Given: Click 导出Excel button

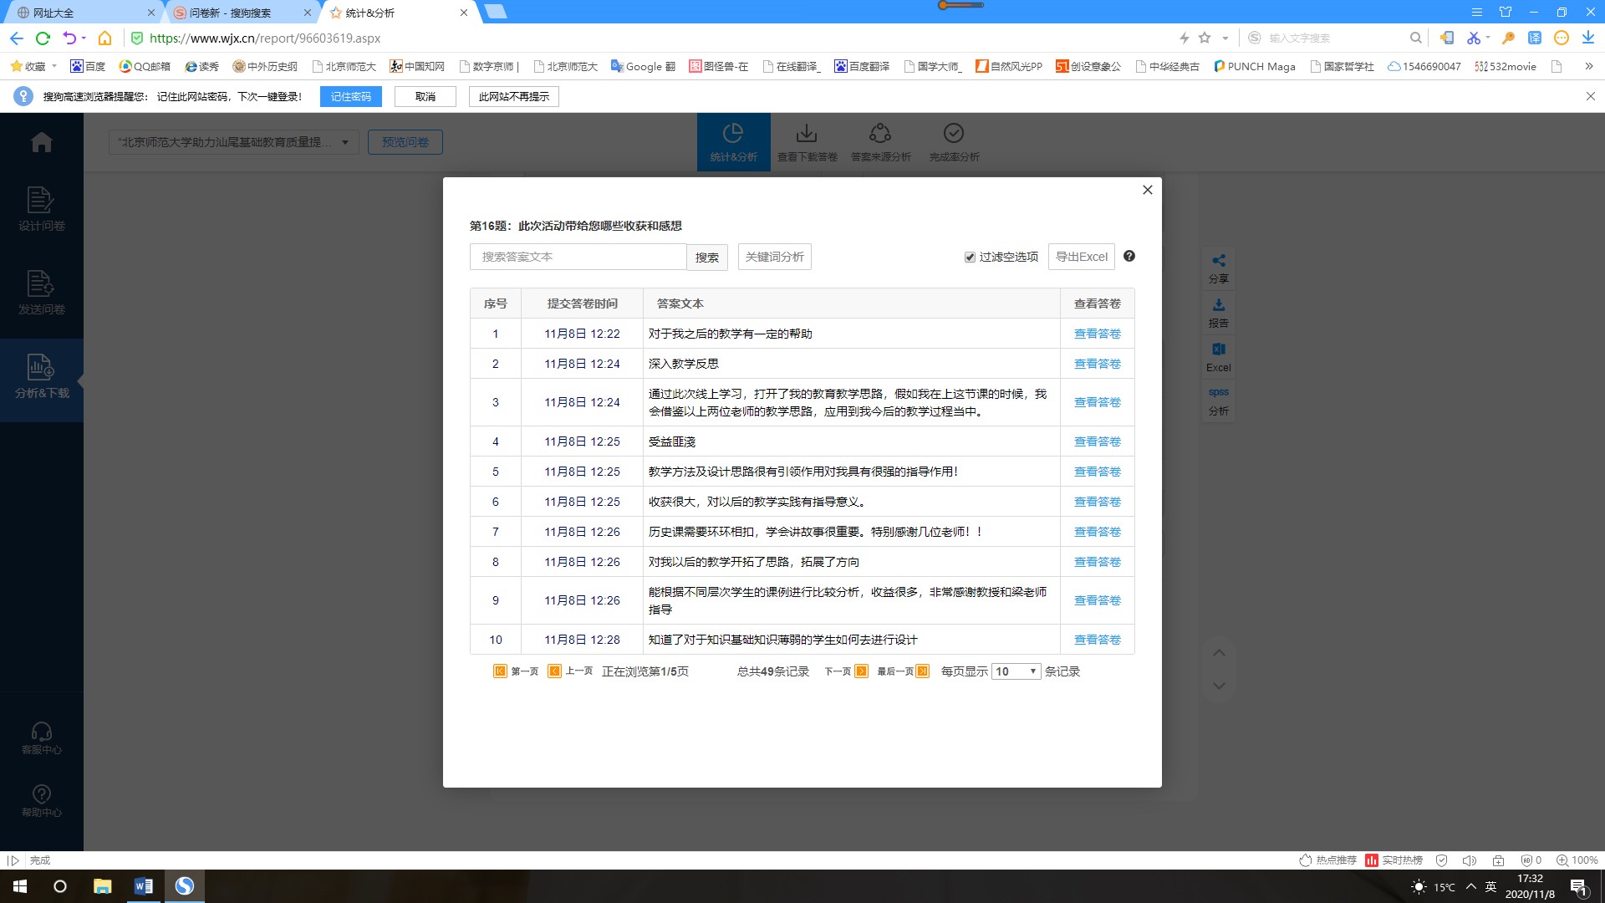Looking at the screenshot, I should coord(1081,257).
